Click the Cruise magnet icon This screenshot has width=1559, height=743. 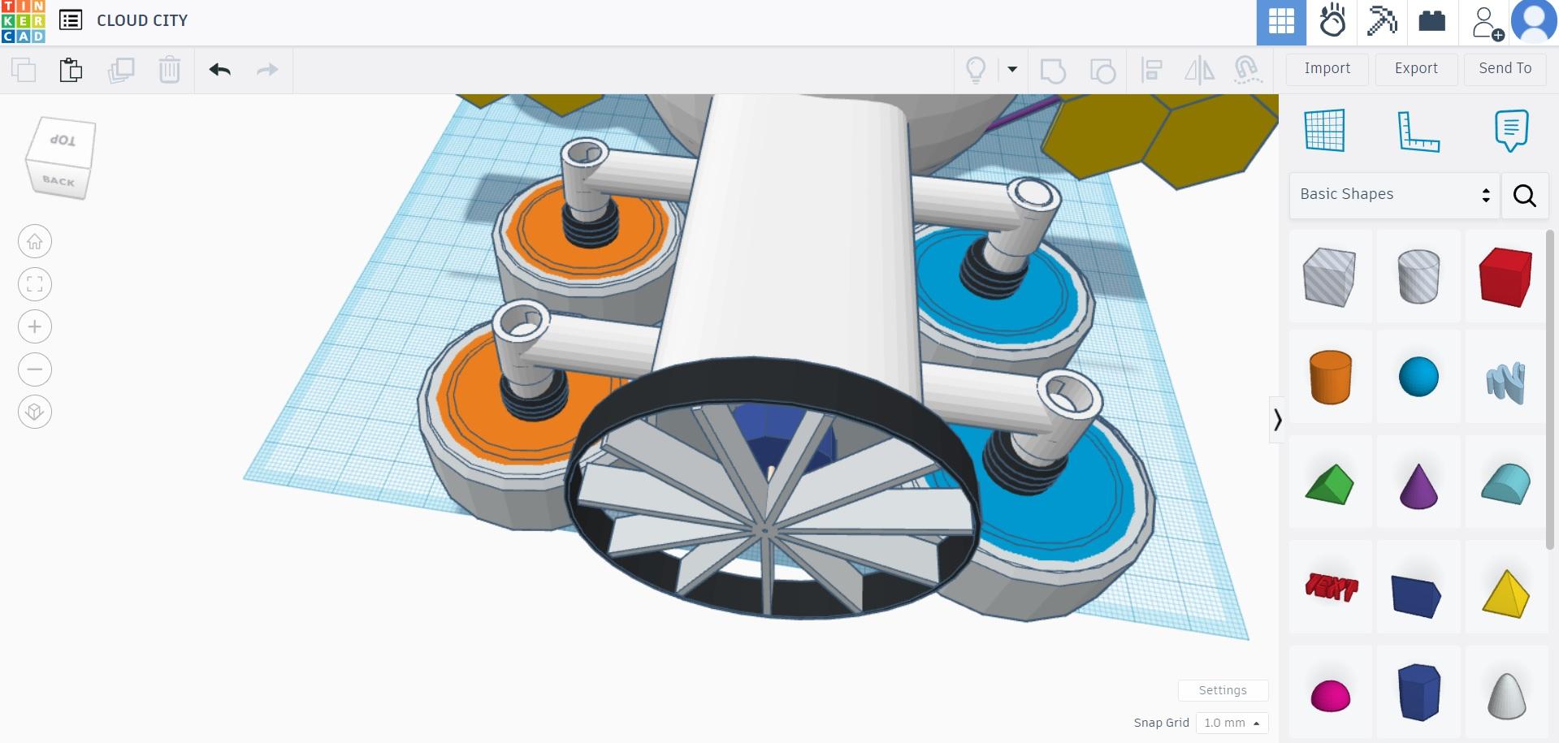click(x=1247, y=71)
